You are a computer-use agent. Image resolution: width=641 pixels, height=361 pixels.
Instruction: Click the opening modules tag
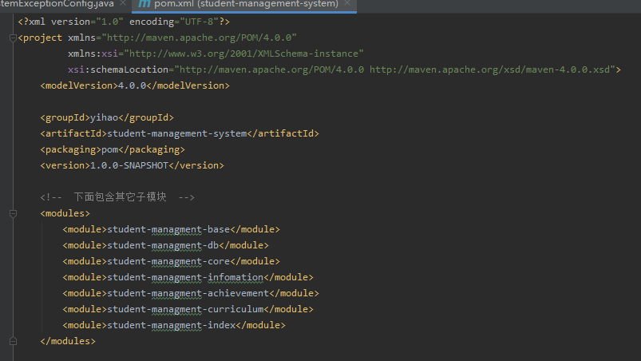click(65, 213)
